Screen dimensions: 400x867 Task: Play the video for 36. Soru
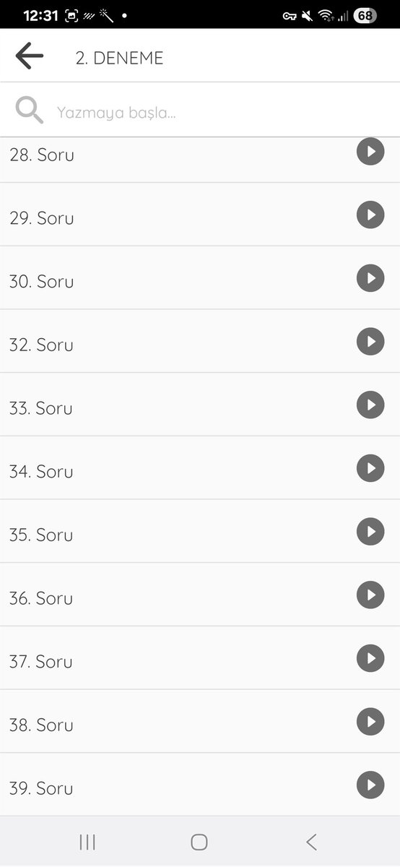click(x=370, y=595)
